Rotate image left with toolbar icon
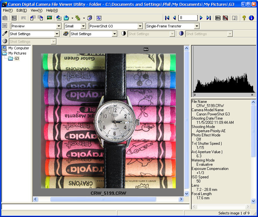 tap(33, 18)
